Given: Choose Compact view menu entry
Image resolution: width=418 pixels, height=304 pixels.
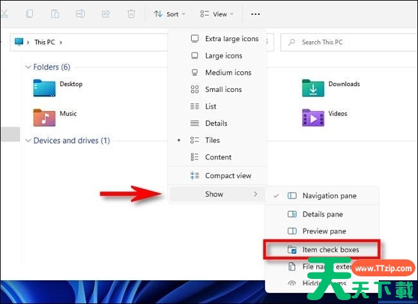Looking at the screenshot, I should (x=217, y=176).
